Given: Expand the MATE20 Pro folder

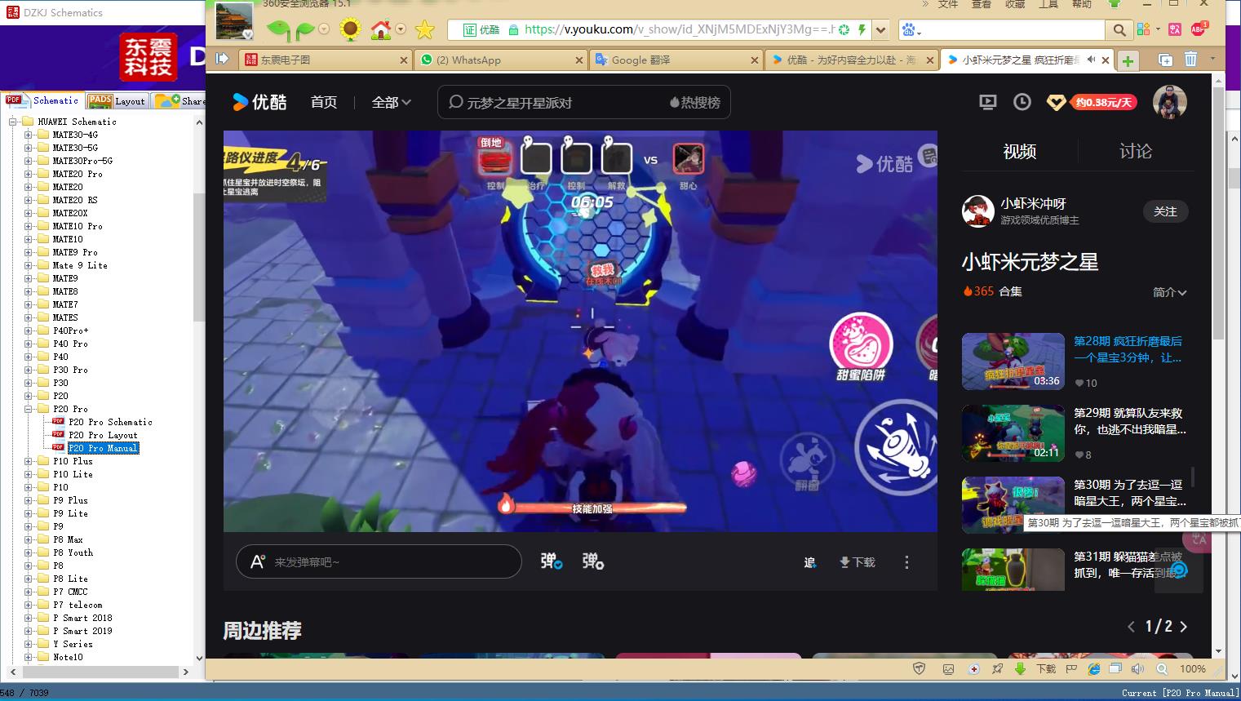Looking at the screenshot, I should click(x=29, y=174).
